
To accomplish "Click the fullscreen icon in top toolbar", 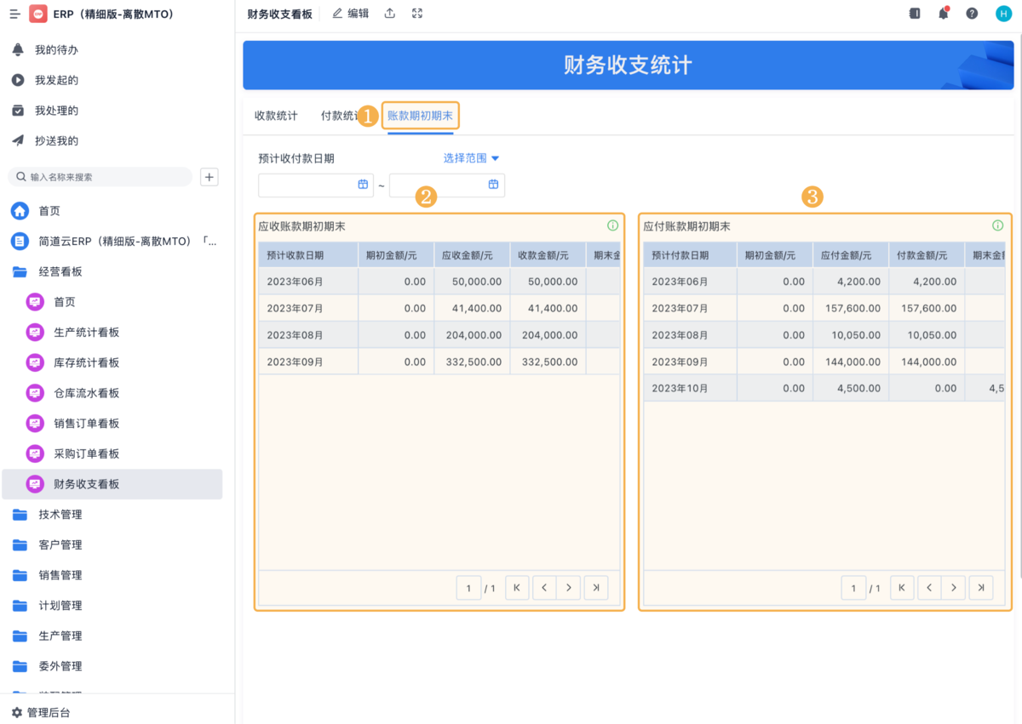I will coord(417,14).
